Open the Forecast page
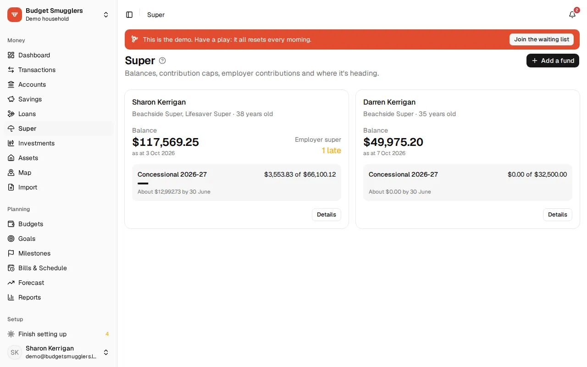Image resolution: width=587 pixels, height=367 pixels. point(59,283)
